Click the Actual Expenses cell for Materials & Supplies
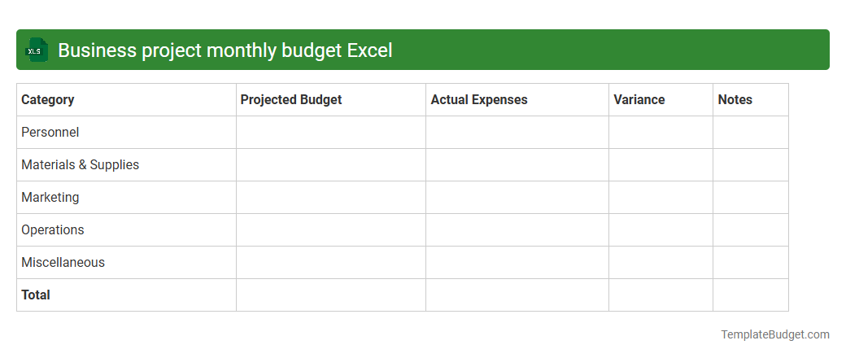846x358 pixels. coord(517,164)
